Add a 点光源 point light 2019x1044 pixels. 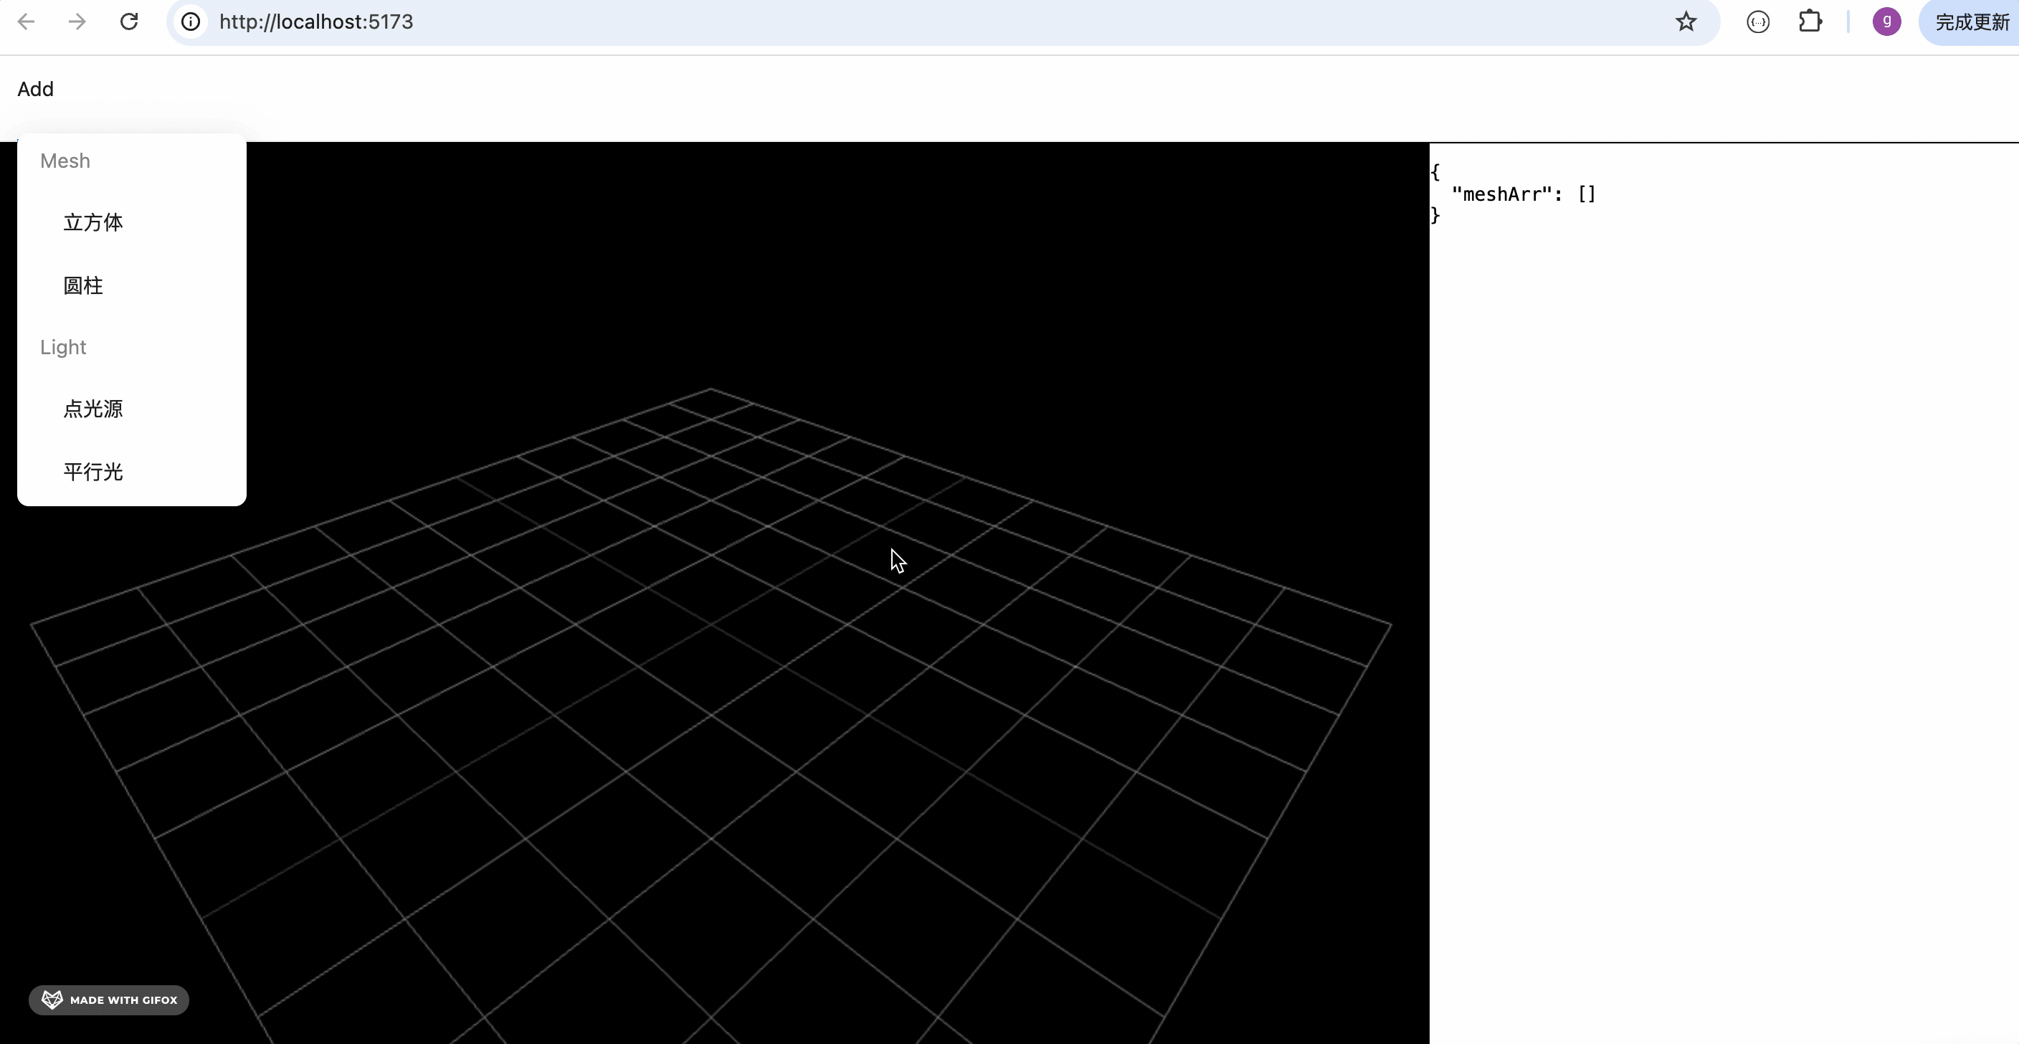tap(132, 409)
